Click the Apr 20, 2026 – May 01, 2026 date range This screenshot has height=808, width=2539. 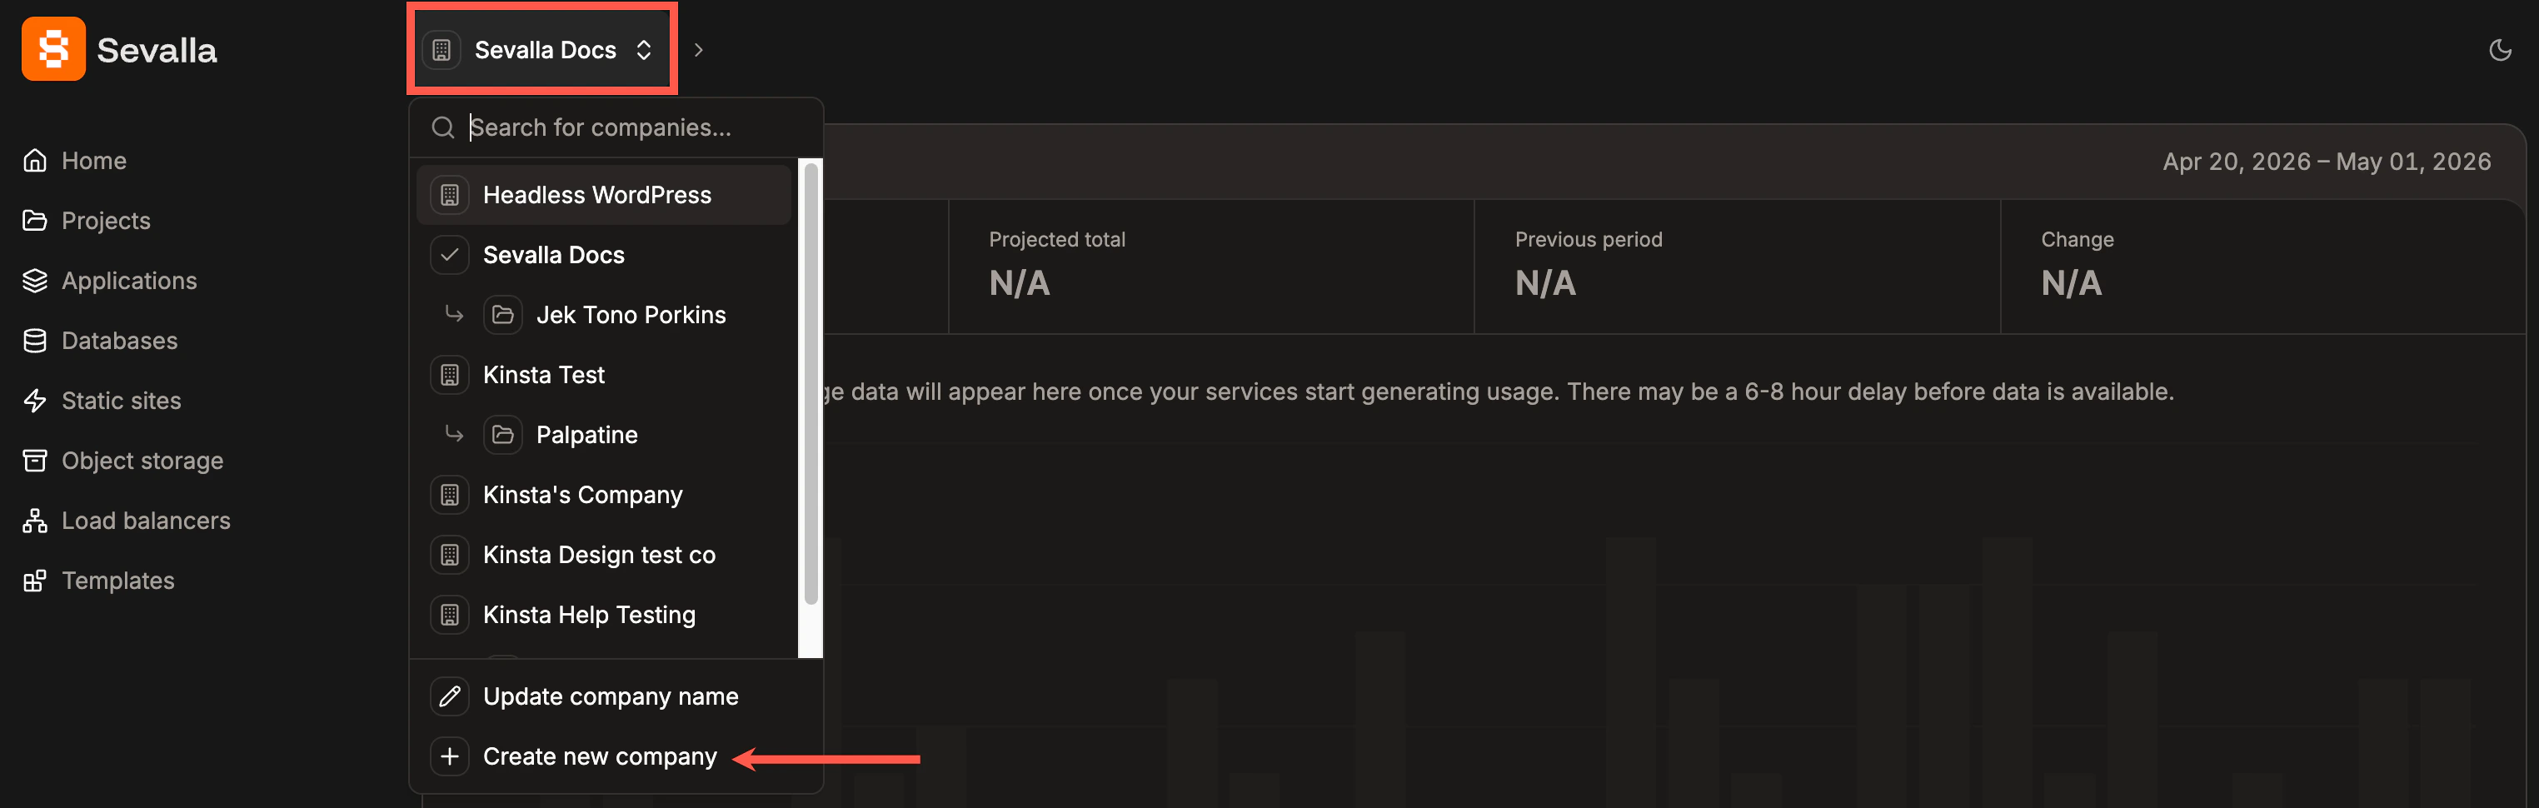click(x=2326, y=162)
